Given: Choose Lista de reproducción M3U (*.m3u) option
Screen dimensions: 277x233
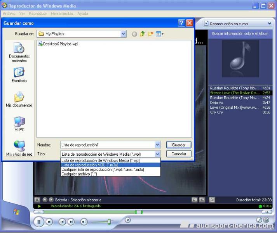Looking at the screenshot, I should (110, 165).
